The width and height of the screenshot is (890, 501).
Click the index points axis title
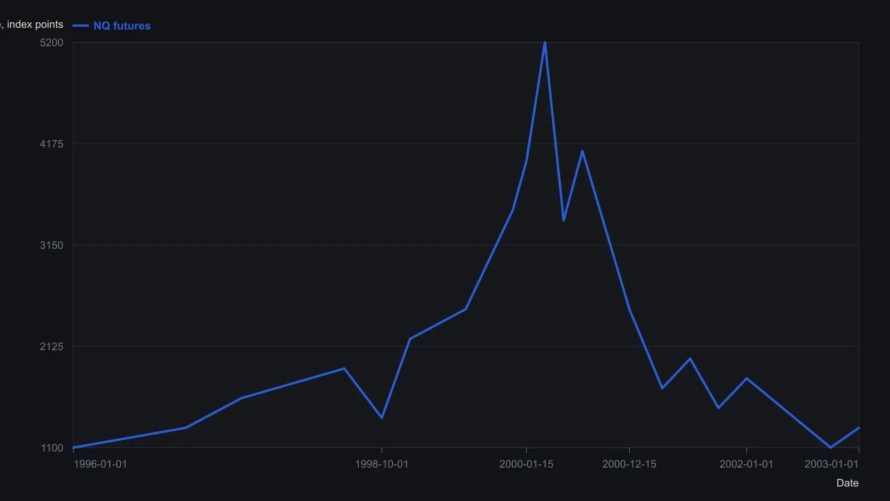32,24
